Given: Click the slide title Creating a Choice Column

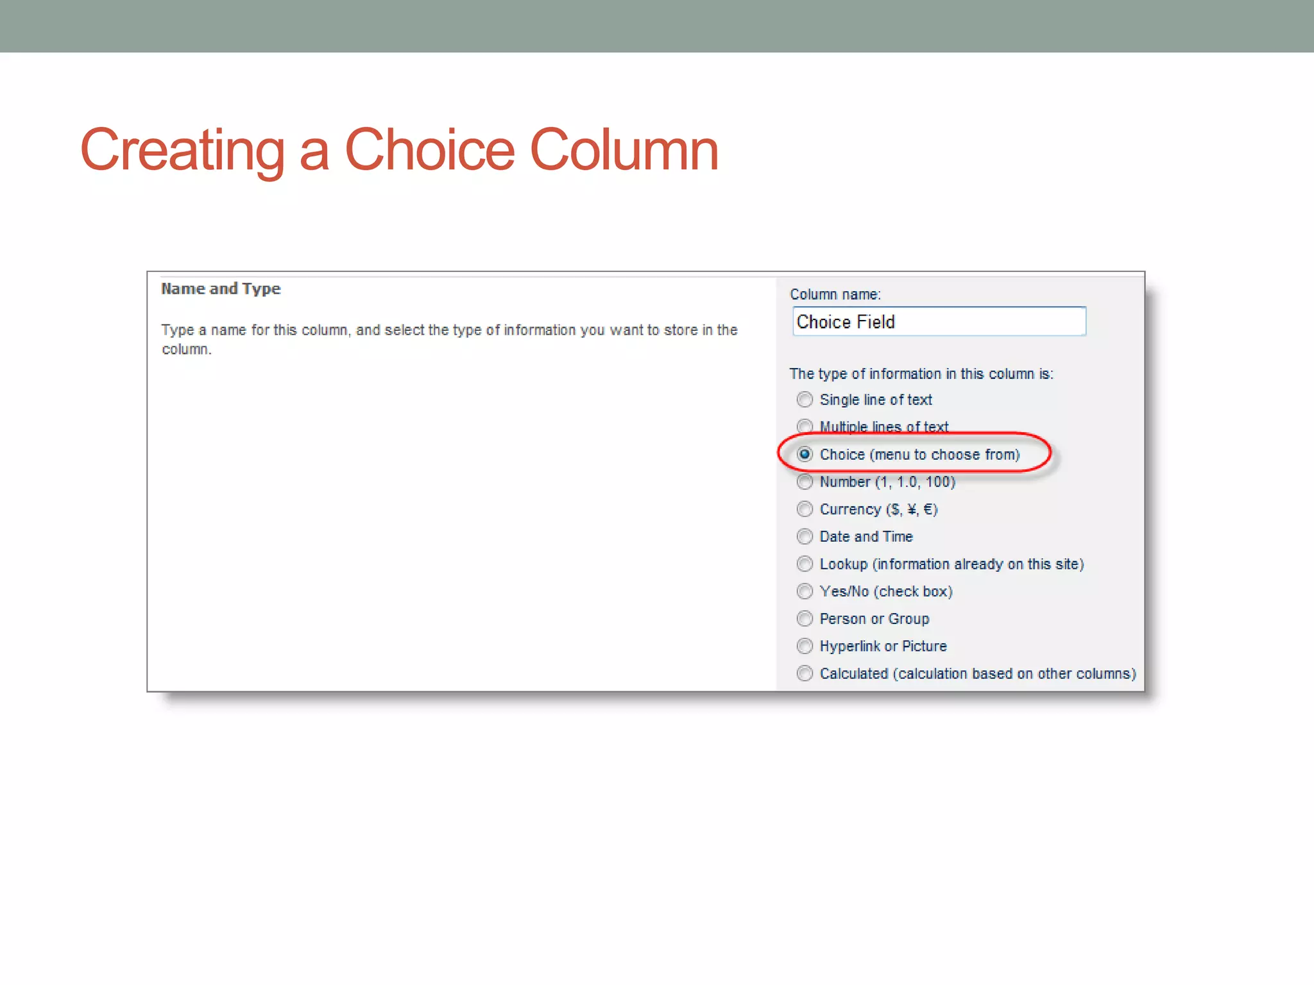Looking at the screenshot, I should coord(399,150).
